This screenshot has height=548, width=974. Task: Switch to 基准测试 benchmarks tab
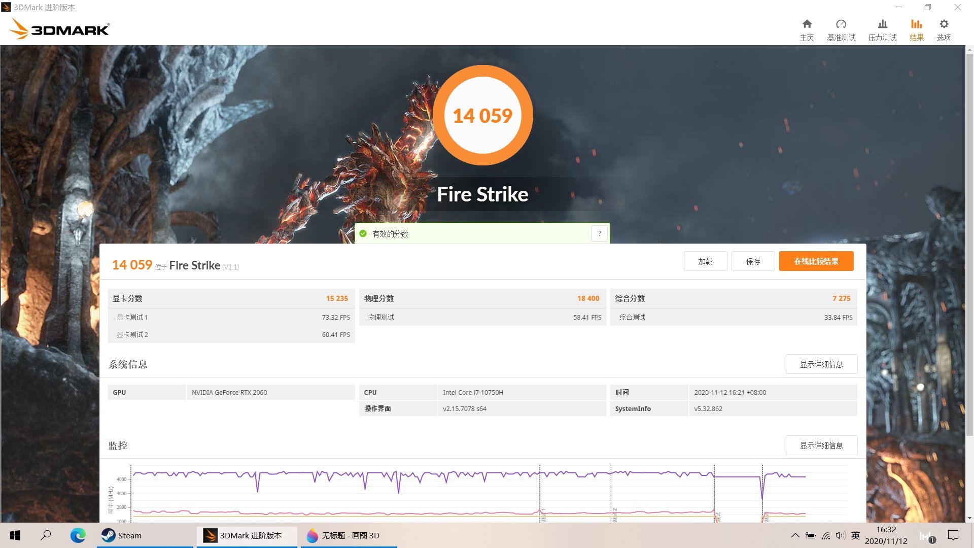(841, 30)
